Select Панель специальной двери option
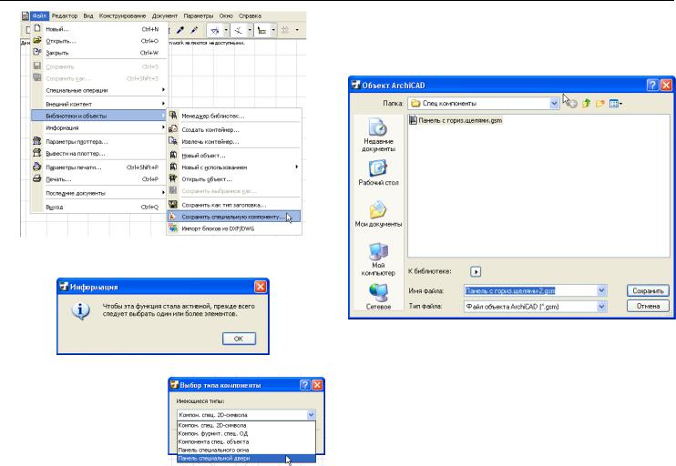The image size is (676, 466). (246, 458)
